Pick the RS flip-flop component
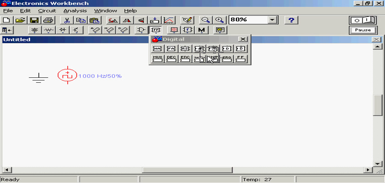This screenshot has width=385, height=183. (185, 48)
